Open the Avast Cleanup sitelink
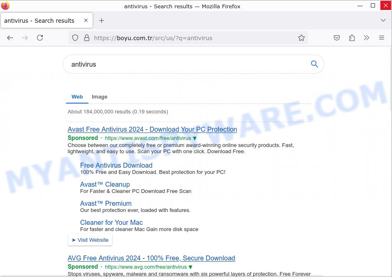 [105, 185]
